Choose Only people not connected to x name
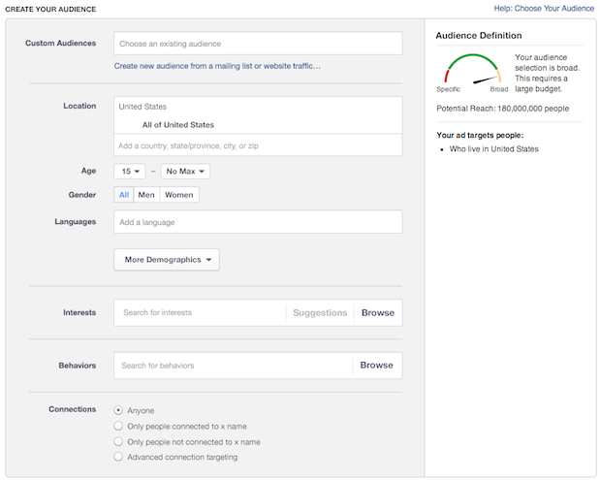Viewport: 600px width, 480px height. (118, 441)
